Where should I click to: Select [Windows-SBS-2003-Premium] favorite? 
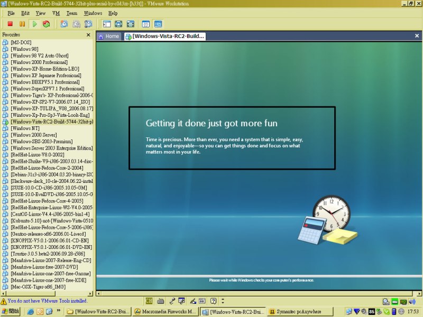(42, 141)
